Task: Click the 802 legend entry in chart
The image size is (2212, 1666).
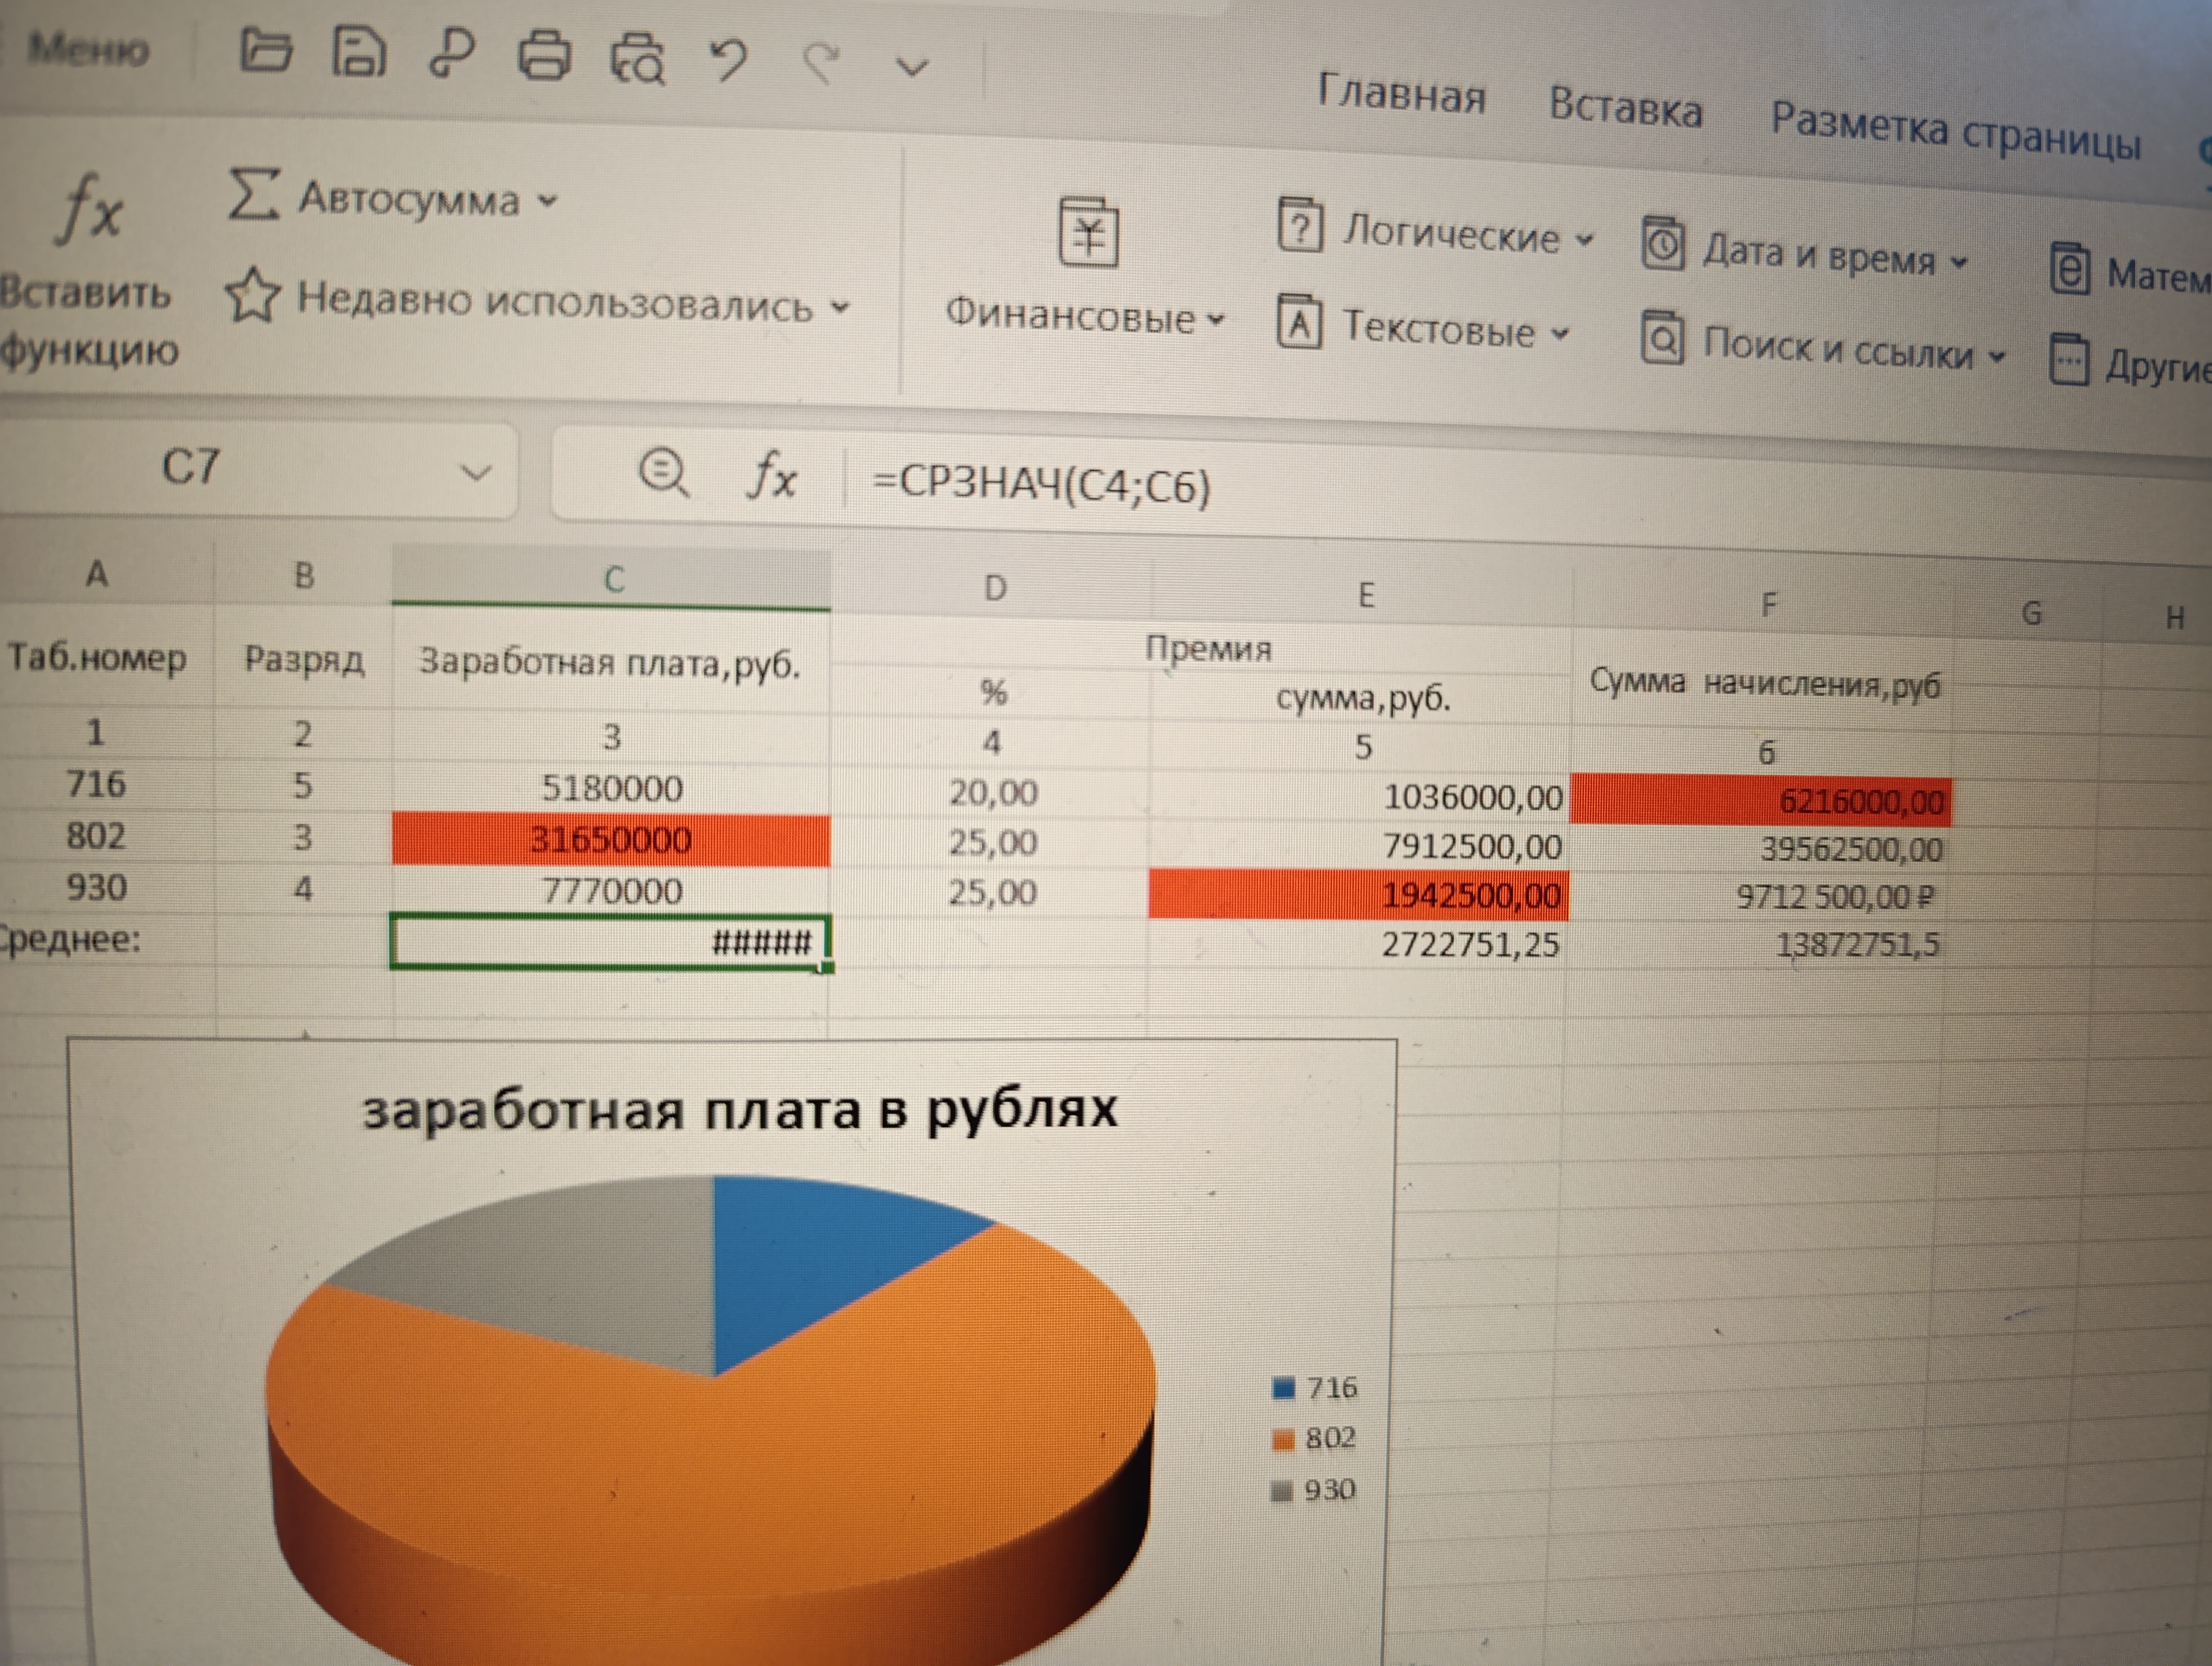Action: tap(1314, 1439)
